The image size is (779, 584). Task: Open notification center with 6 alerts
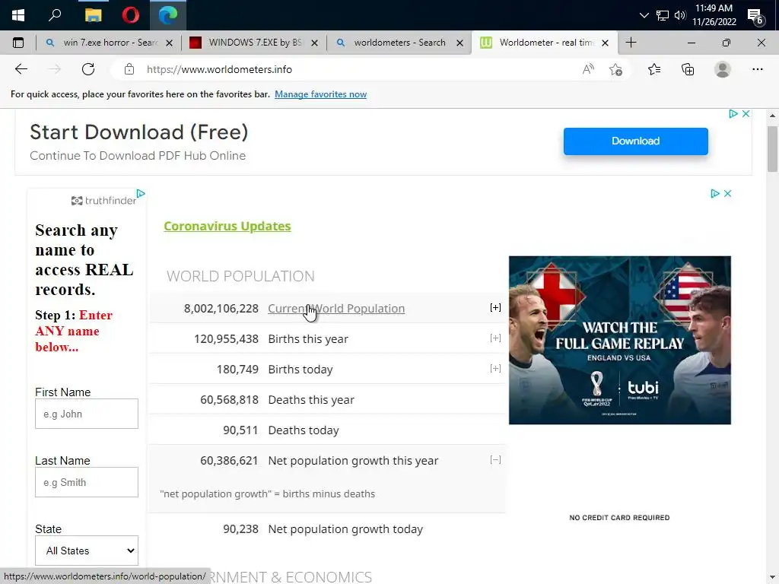point(755,17)
